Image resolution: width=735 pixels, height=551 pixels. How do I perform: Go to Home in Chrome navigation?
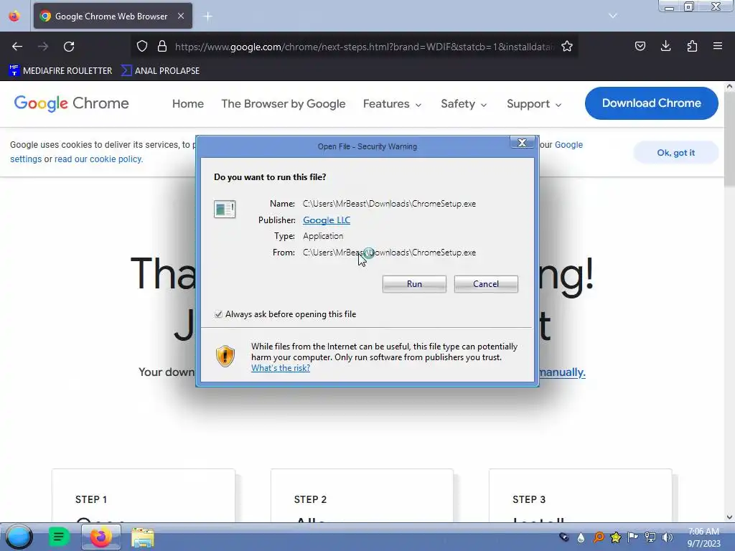tap(188, 103)
